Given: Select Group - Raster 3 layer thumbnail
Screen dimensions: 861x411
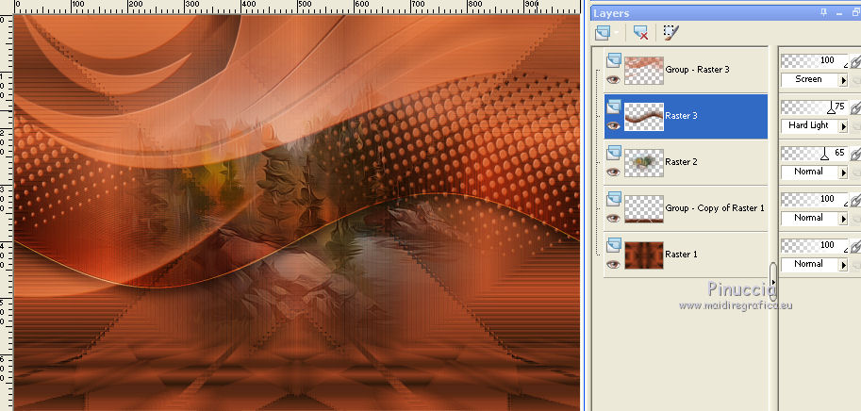Looking at the screenshot, I should [x=644, y=71].
